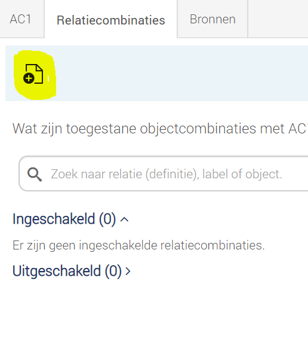Click the yellow-highlighted document plus icon

point(33,74)
